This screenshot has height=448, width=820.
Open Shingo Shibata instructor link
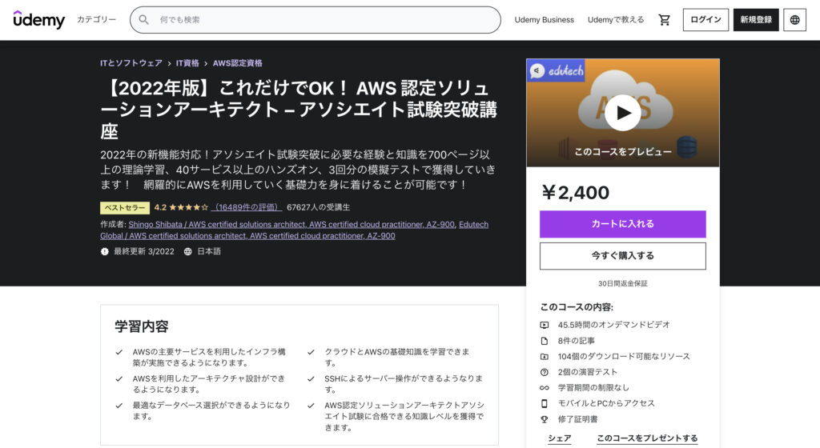[291, 225]
